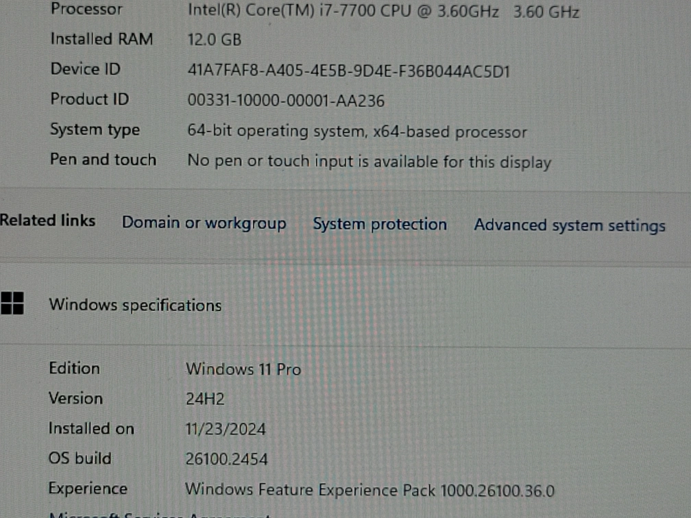691x518 pixels.
Task: Click the Windows logo beside Windows specifications
Action: (12, 304)
